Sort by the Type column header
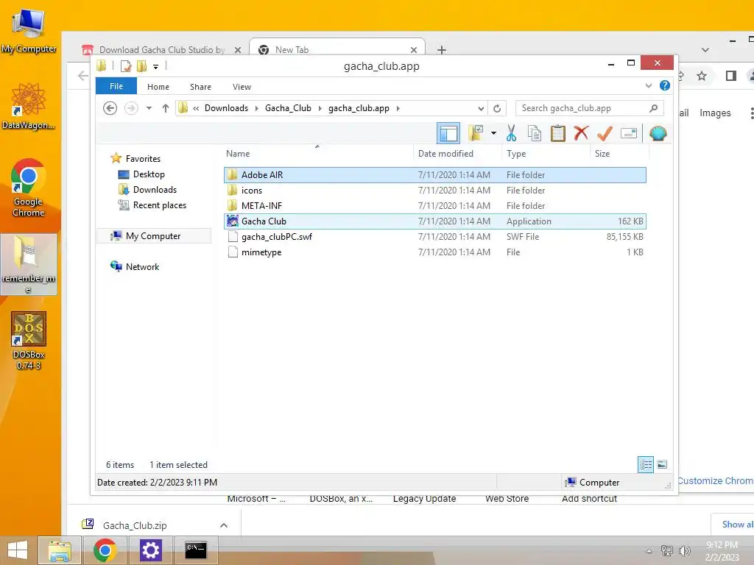Screen dimensions: 754x565 (x=546, y=153)
